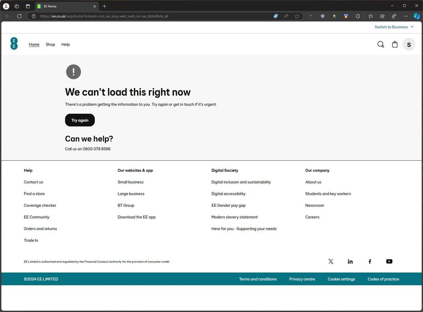Open the Copilot sidebar icon

point(417,16)
